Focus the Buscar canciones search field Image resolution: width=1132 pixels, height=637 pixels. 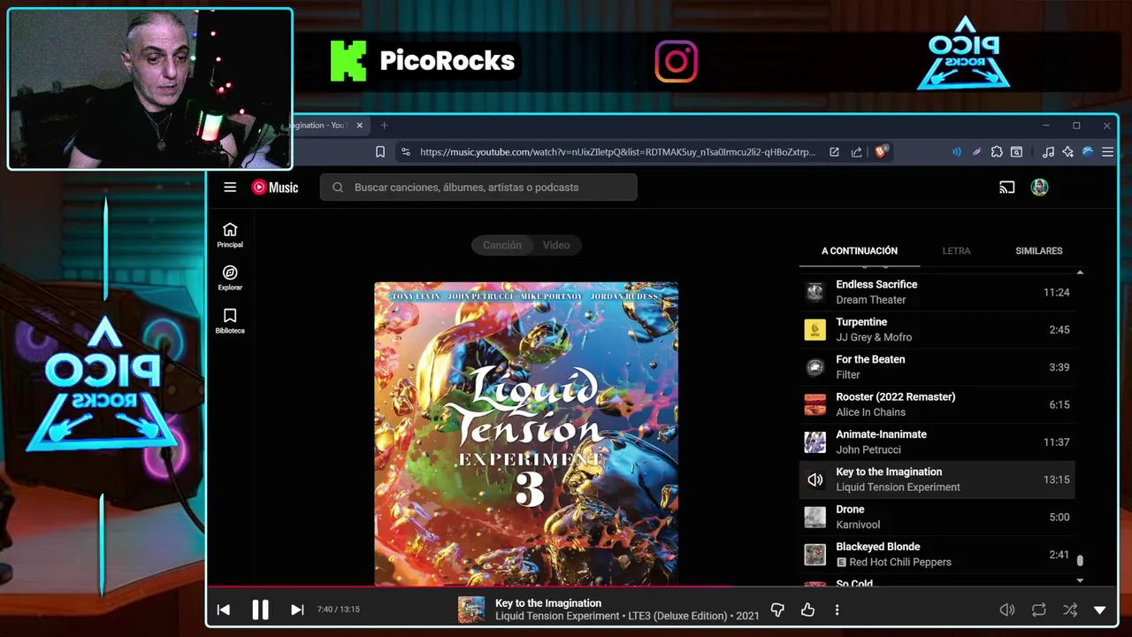pyautogui.click(x=478, y=188)
